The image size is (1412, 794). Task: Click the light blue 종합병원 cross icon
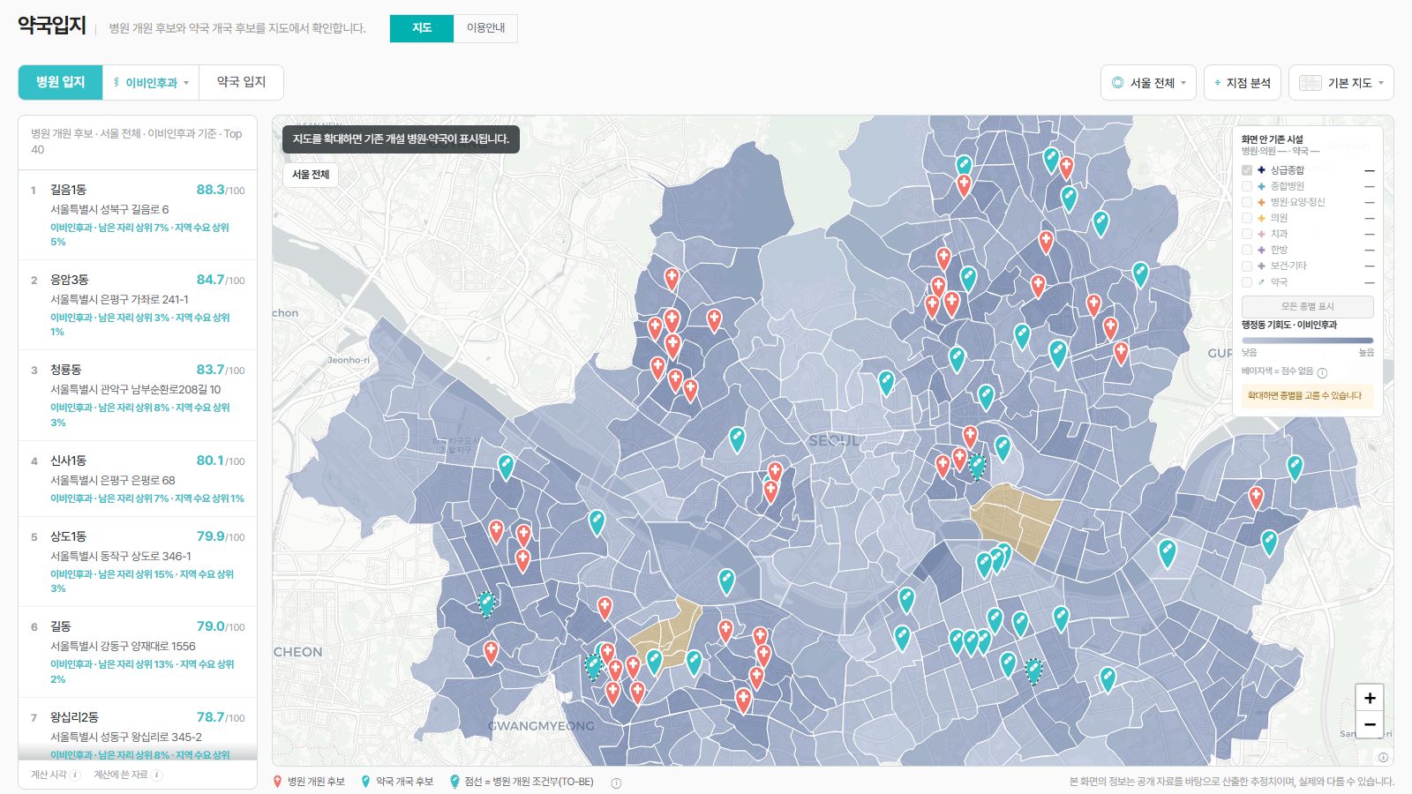point(1261,186)
